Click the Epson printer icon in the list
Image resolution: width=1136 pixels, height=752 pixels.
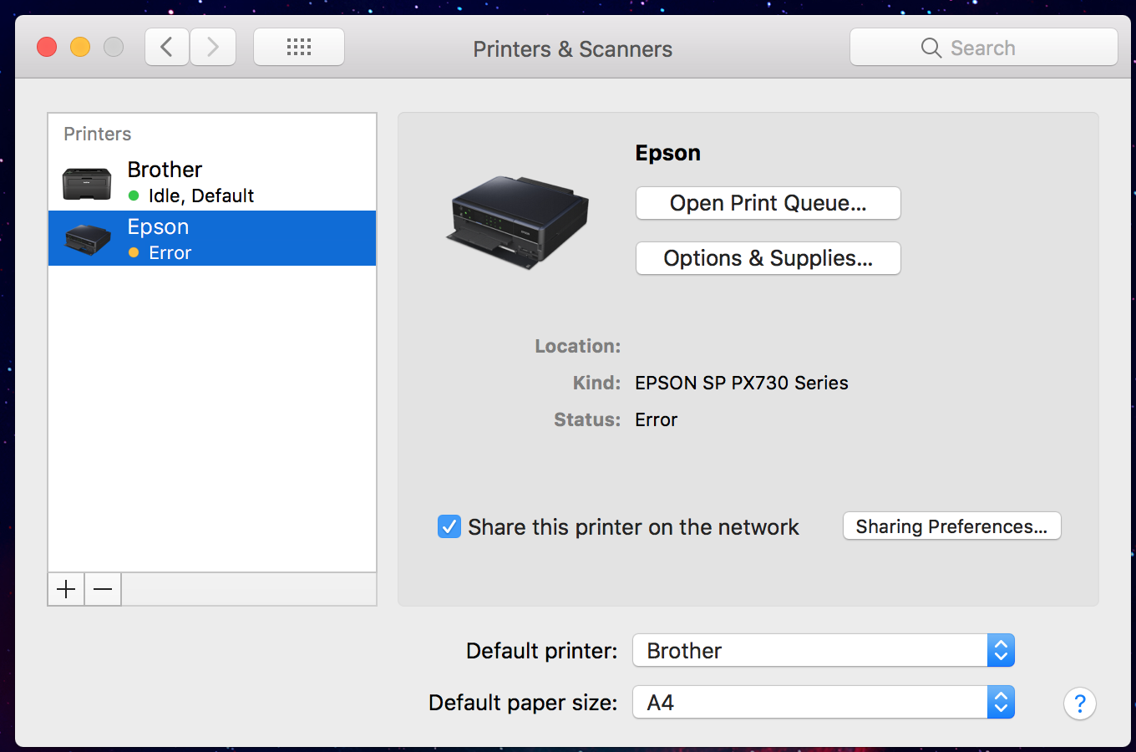[x=88, y=239]
